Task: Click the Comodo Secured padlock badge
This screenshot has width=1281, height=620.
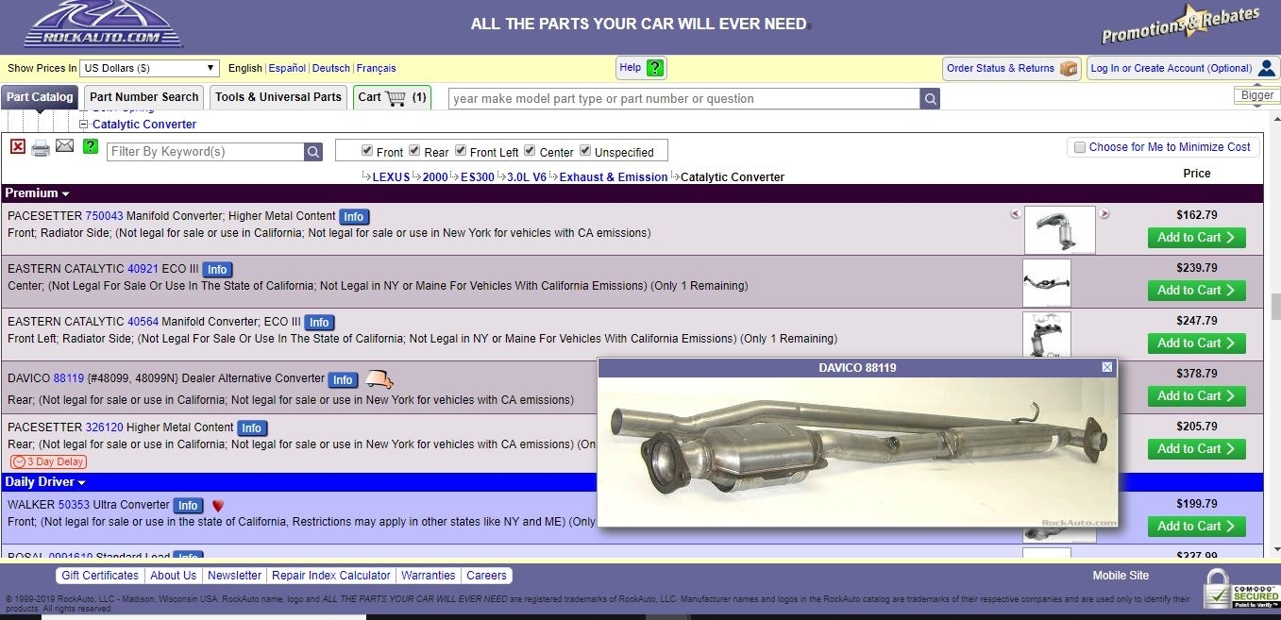Action: tap(1241, 589)
